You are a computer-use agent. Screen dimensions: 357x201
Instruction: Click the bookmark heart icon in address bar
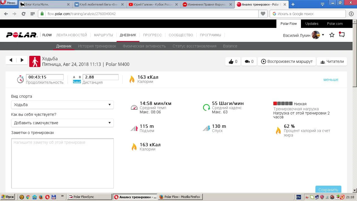263,14
